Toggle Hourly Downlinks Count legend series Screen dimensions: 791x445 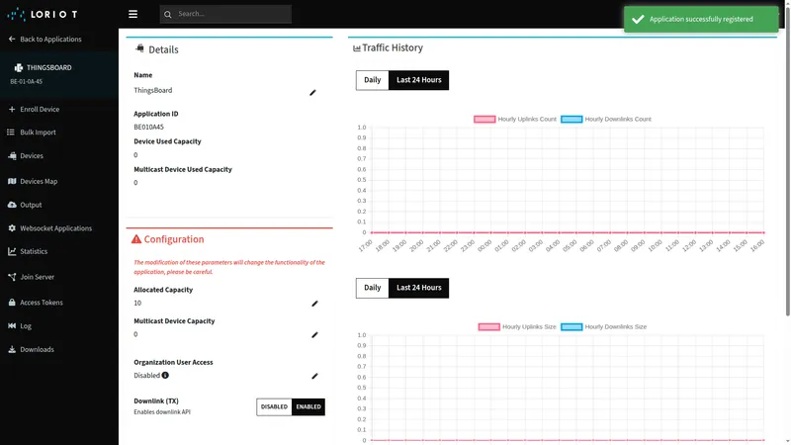(x=606, y=119)
